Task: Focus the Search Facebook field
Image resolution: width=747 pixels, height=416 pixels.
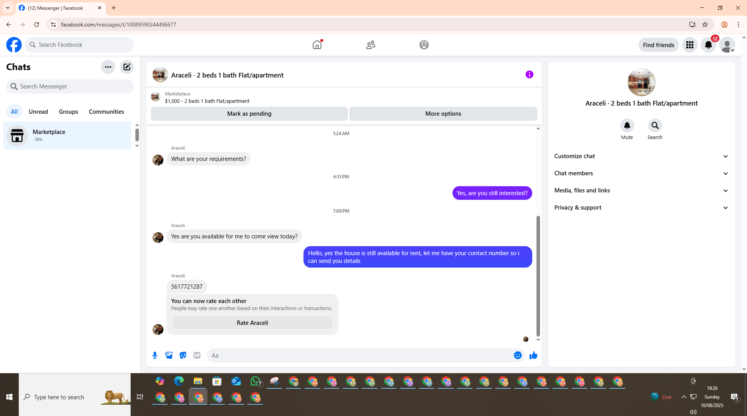Action: pos(79,45)
